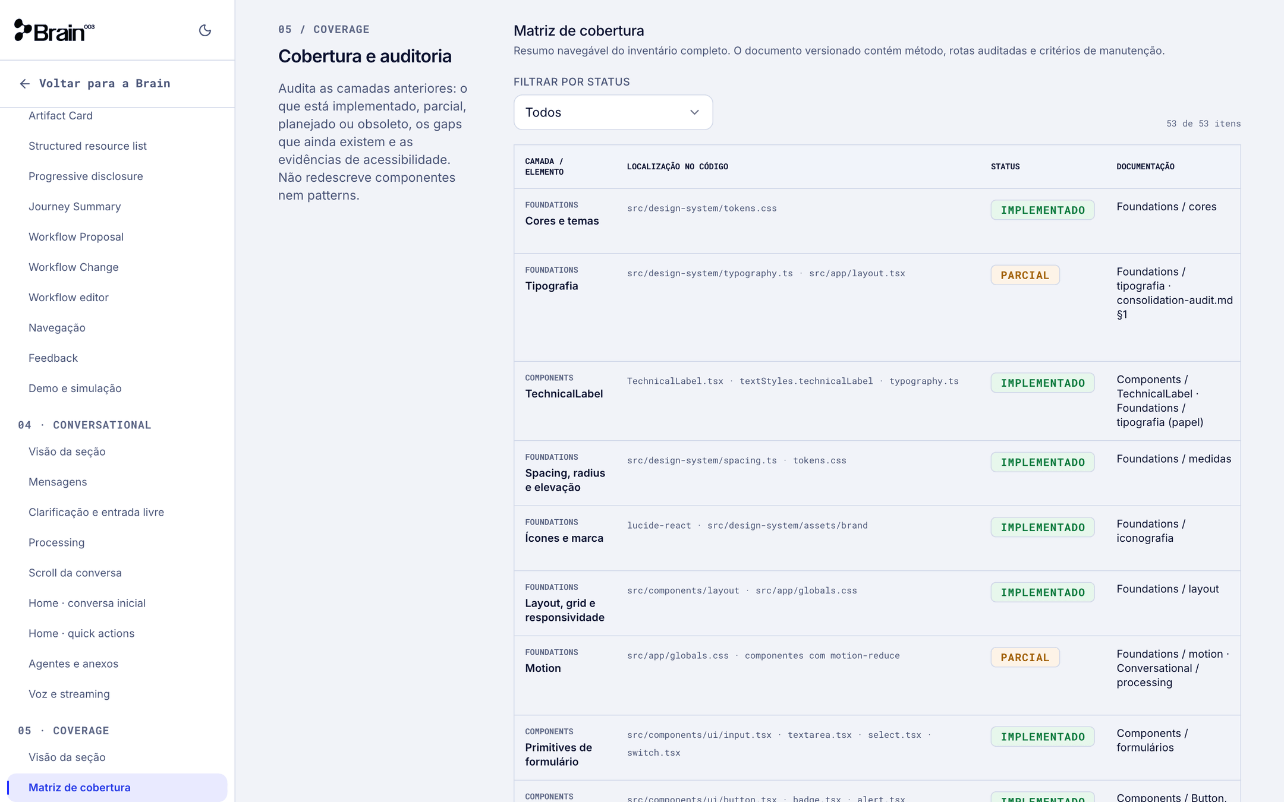The height and width of the screenshot is (802, 1284).
Task: Open Visão da seção under Coverage
Action: [67, 757]
